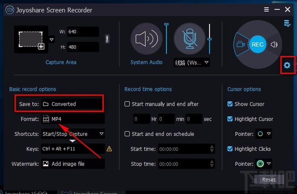297x194 pixels.
Task: Click the MP4 format film icon
Action: click(46, 119)
